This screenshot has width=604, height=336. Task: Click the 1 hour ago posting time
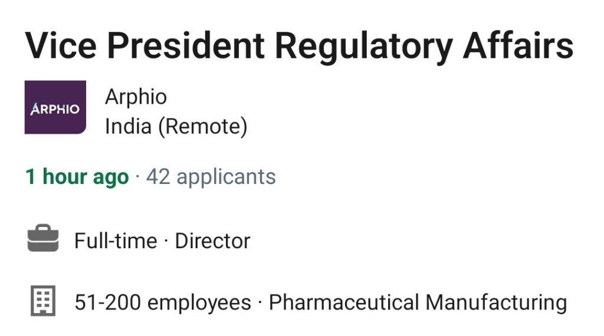77,177
